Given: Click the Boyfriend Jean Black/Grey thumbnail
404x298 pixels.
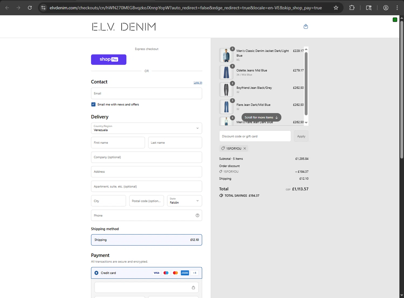Looking at the screenshot, I should point(226,90).
